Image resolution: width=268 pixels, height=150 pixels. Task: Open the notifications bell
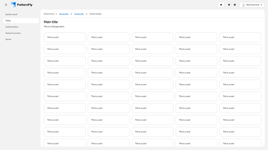[221, 5]
